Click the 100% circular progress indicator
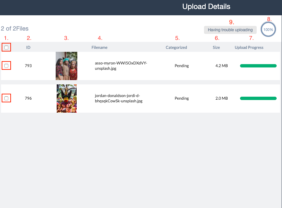Image resolution: width=282 pixels, height=208 pixels. point(268,30)
